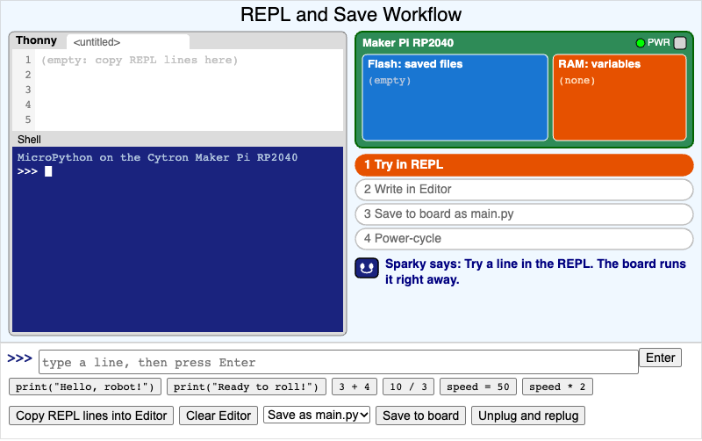Click the RAM: variables panel

pyautogui.click(x=620, y=98)
